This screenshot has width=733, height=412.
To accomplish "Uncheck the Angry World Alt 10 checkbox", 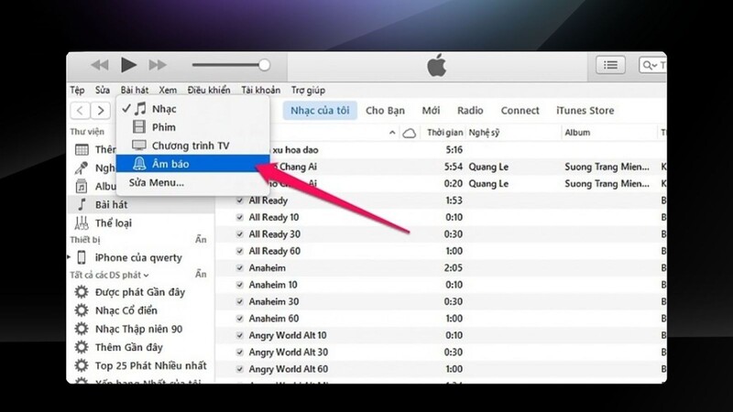I will pos(240,335).
